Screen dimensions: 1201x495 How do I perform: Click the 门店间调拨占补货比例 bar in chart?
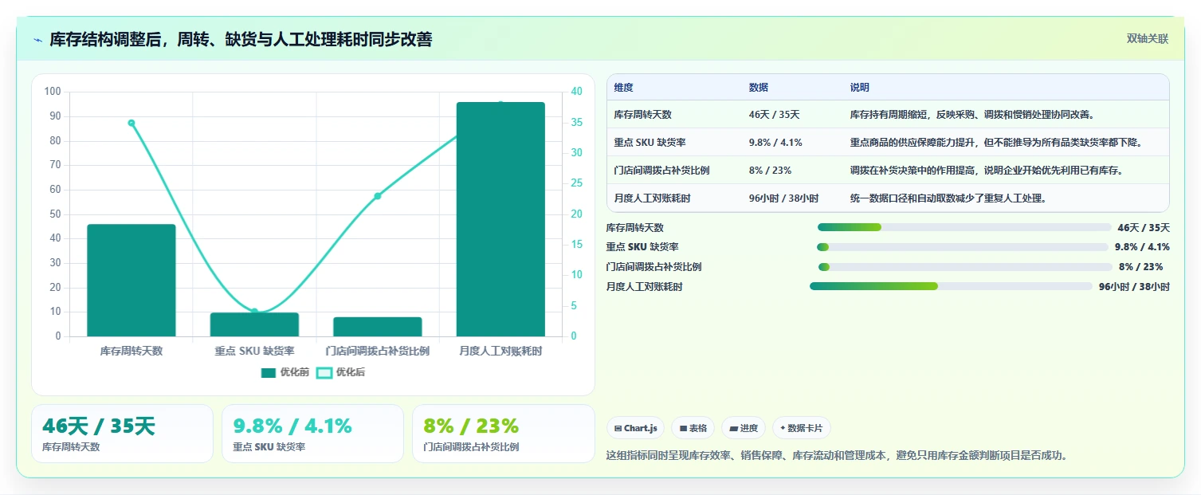click(378, 327)
